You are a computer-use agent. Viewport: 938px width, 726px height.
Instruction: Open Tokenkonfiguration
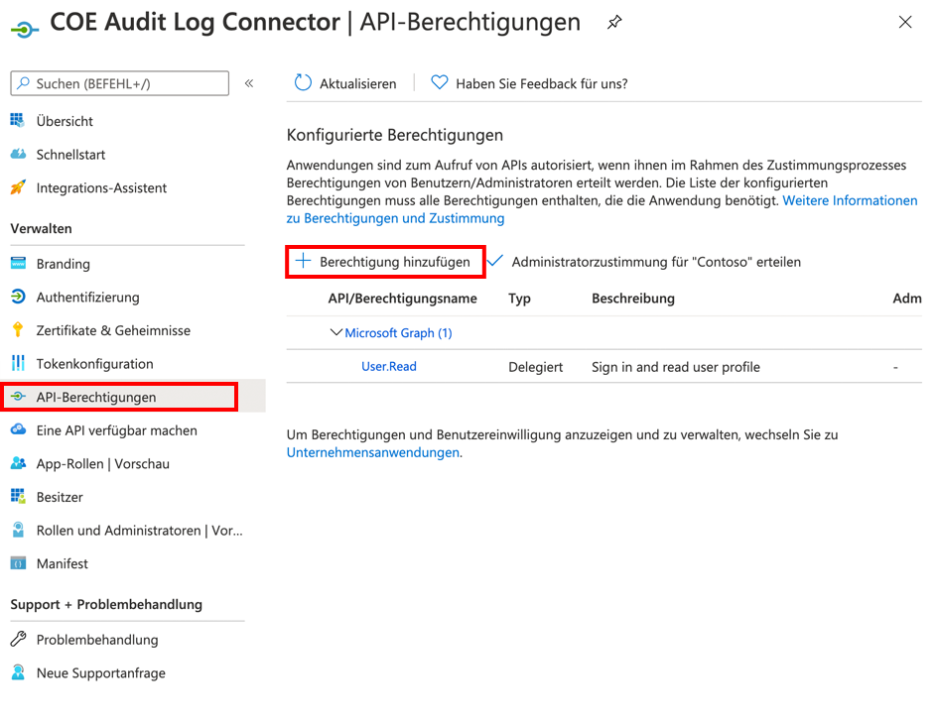(x=94, y=365)
